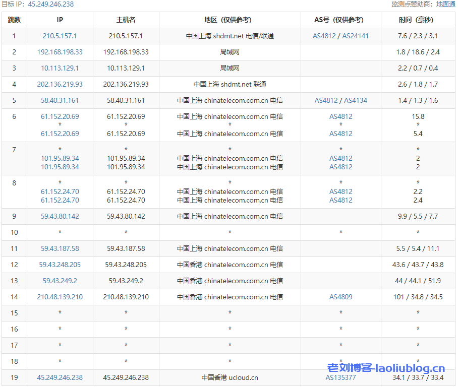Click the 地面通 sponsor link
This screenshot has width=458, height=387.
(445, 4)
